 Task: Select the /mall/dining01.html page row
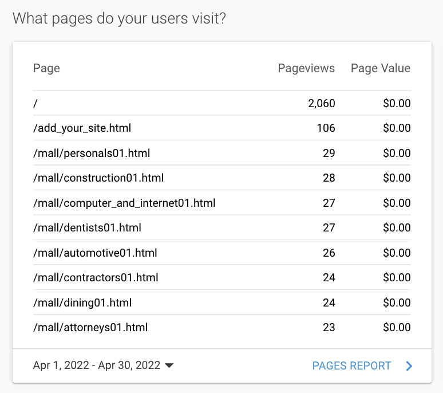point(82,302)
